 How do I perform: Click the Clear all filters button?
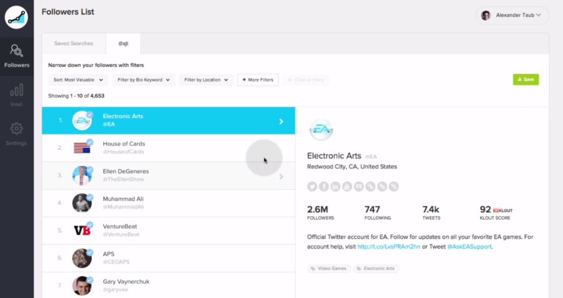306,80
